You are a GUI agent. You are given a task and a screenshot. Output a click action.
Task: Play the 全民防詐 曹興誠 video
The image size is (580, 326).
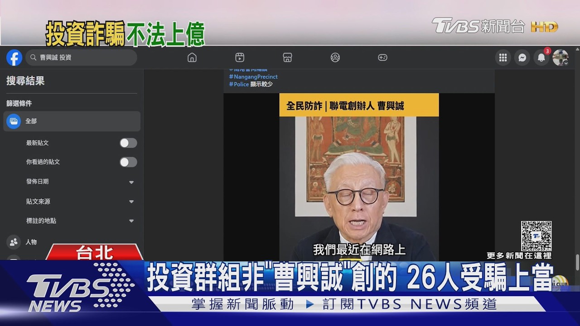[359, 177]
